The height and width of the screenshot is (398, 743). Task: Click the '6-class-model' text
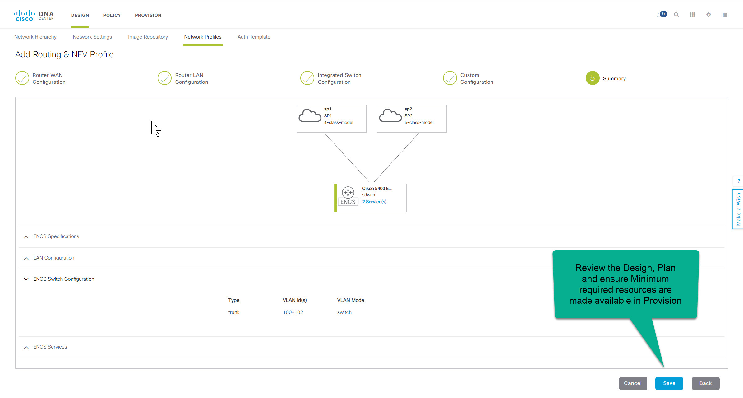[419, 122]
